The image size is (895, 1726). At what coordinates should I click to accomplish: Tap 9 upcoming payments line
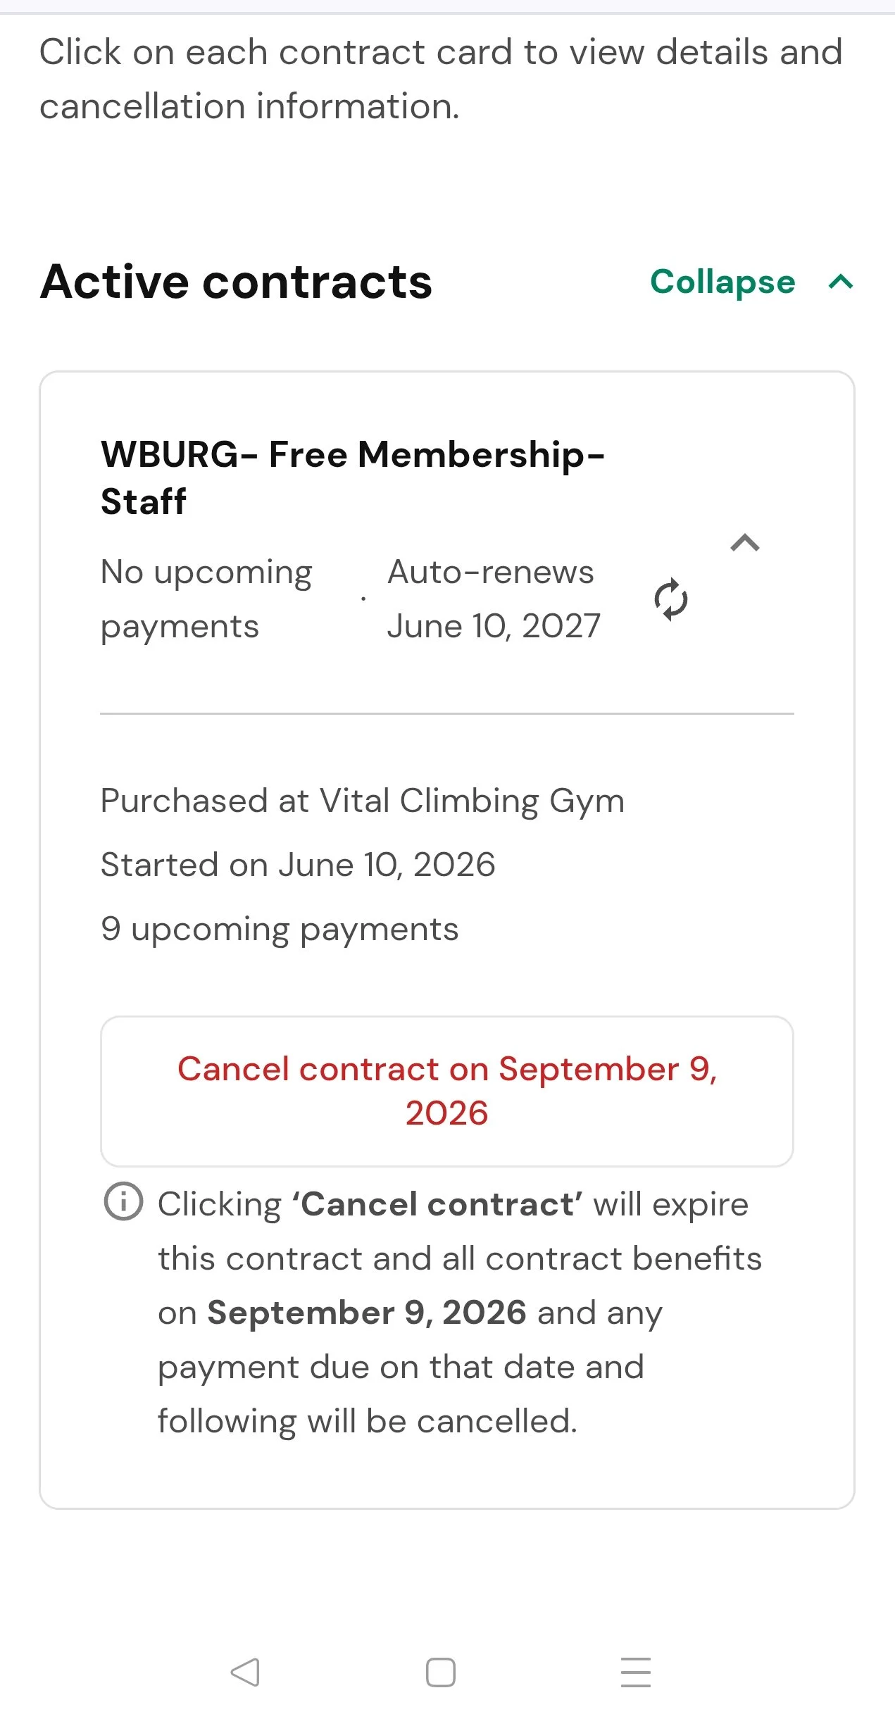point(280,930)
